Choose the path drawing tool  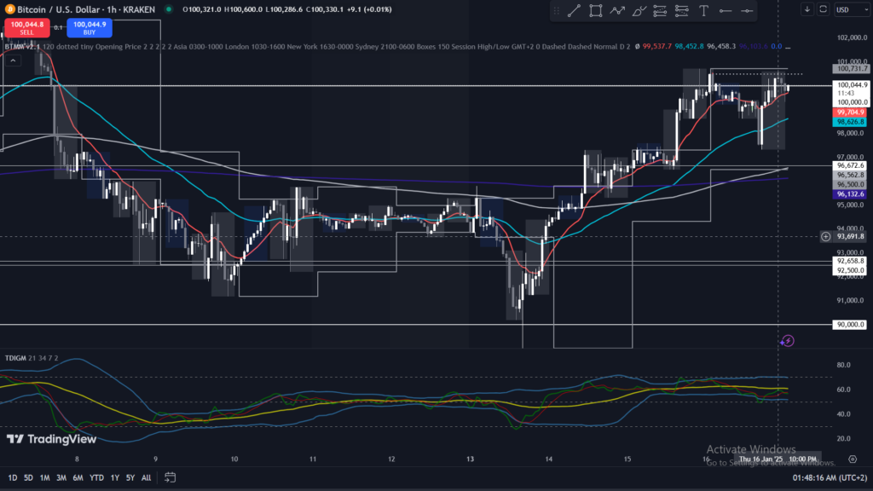617,10
